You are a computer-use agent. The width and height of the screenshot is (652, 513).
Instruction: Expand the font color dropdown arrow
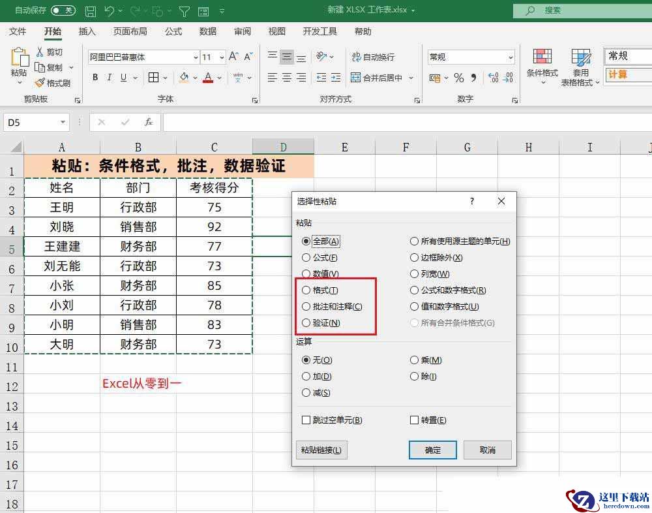[219, 78]
